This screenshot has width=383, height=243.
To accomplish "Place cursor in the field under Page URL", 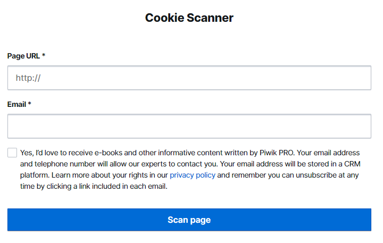I will click(189, 78).
